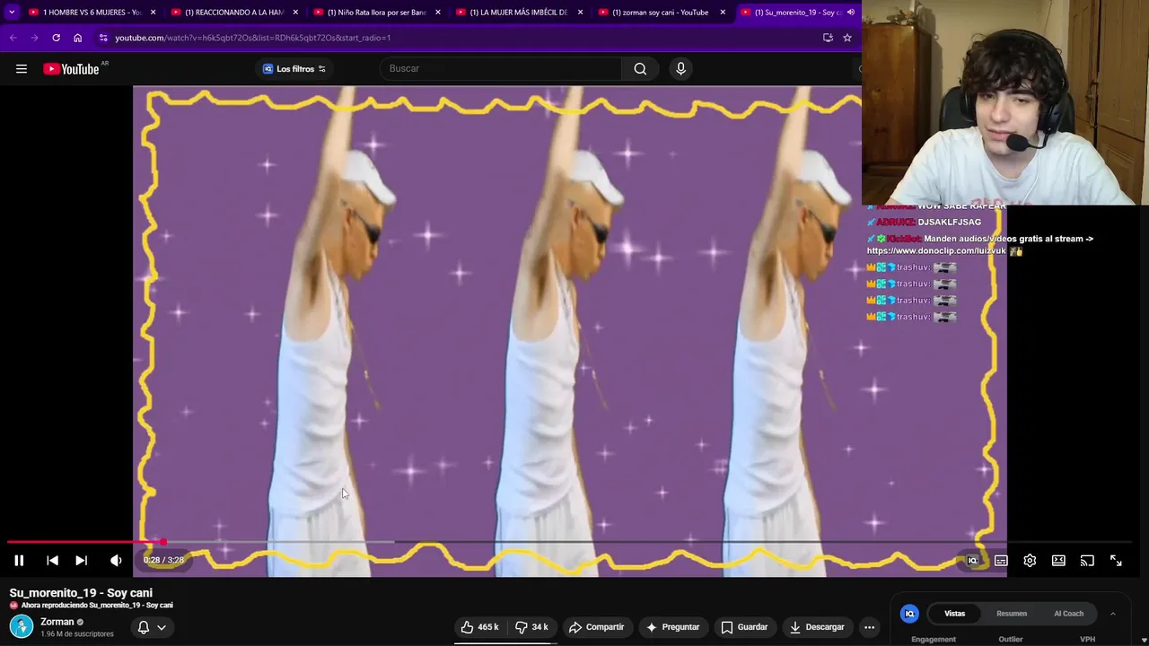The image size is (1149, 646).
Task: Click the Buscar search field
Action: click(501, 69)
